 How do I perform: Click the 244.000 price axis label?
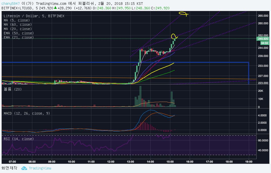[x=263, y=48]
